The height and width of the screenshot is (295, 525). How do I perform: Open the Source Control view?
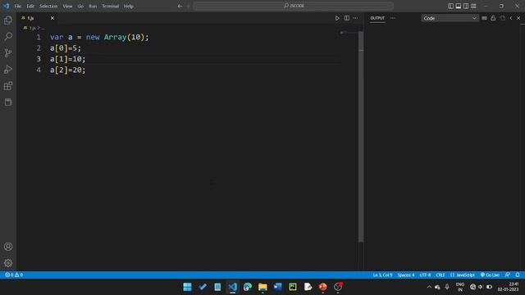click(8, 52)
